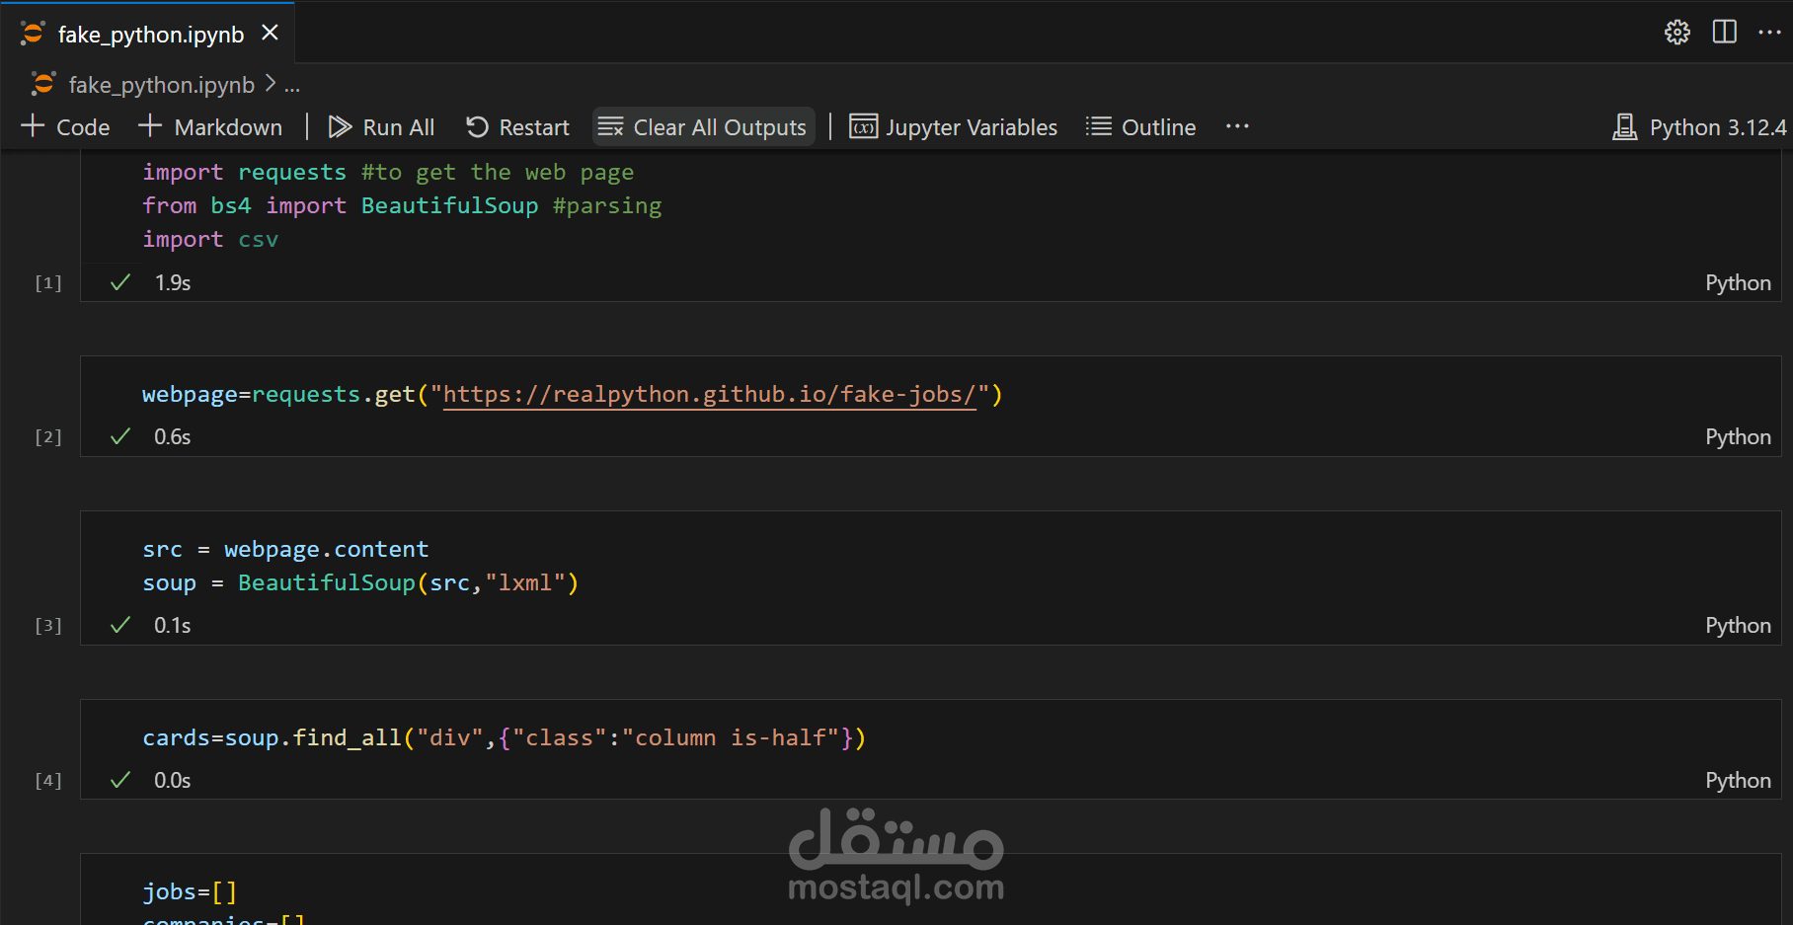Change language mode of cell 2 labeled Python
The height and width of the screenshot is (925, 1793).
pyautogui.click(x=1738, y=437)
